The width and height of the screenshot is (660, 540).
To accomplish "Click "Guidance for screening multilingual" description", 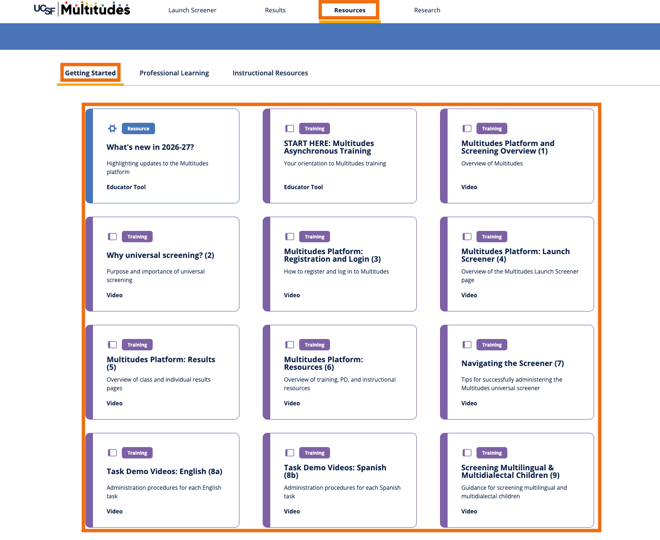I will pos(514,492).
